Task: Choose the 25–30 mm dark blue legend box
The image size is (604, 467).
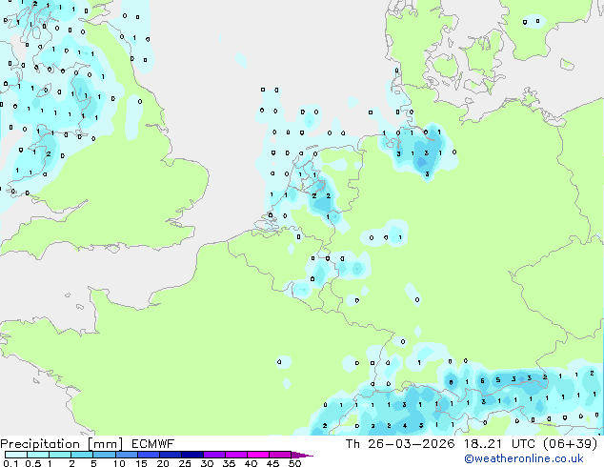Action: click(x=192, y=455)
